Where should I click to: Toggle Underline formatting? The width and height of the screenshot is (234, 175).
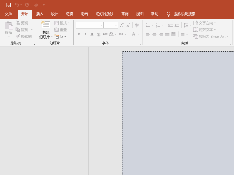(91, 34)
